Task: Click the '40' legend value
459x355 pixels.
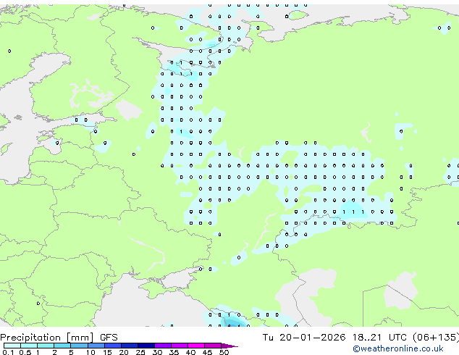Action: pos(191,352)
